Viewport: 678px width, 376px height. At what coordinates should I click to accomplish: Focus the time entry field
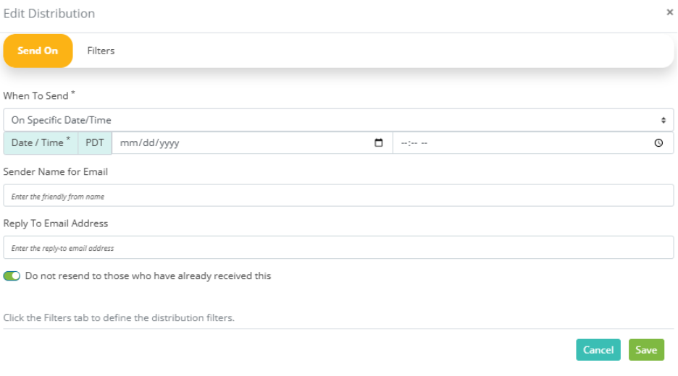coord(533,143)
